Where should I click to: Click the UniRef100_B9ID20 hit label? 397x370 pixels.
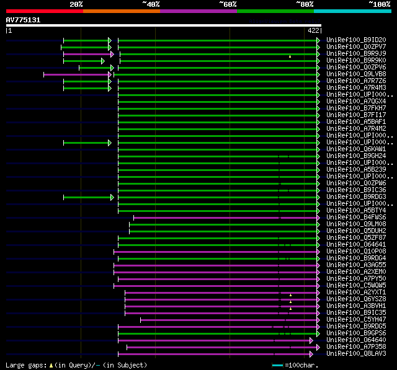pyautogui.click(x=356, y=40)
